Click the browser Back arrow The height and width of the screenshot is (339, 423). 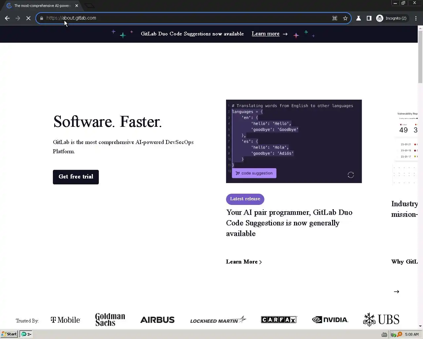(7, 18)
